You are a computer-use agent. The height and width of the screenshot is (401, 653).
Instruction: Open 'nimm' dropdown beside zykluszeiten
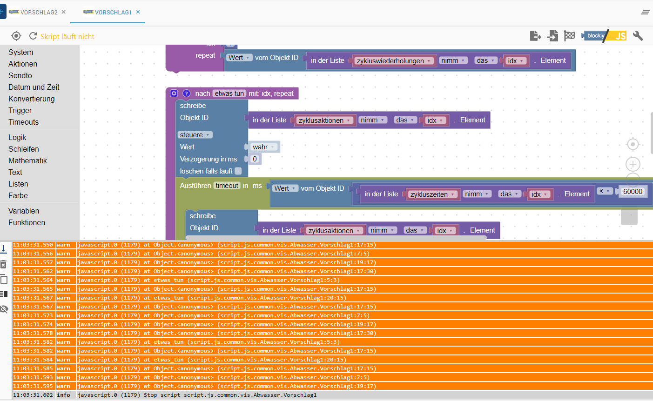tap(477, 194)
